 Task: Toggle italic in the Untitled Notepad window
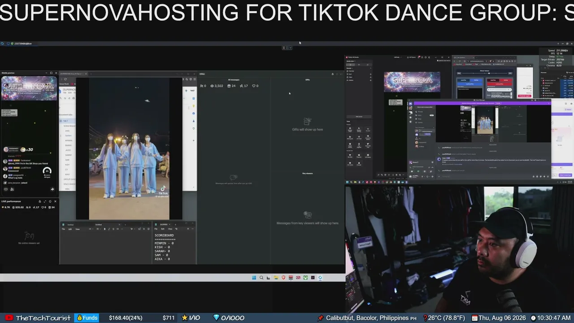(x=109, y=229)
